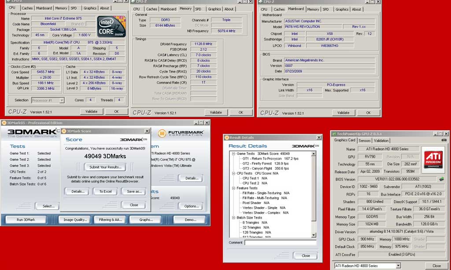Click the Graphs... button
Image resolution: width=451 pixels, height=270 pixels.
pos(146,220)
